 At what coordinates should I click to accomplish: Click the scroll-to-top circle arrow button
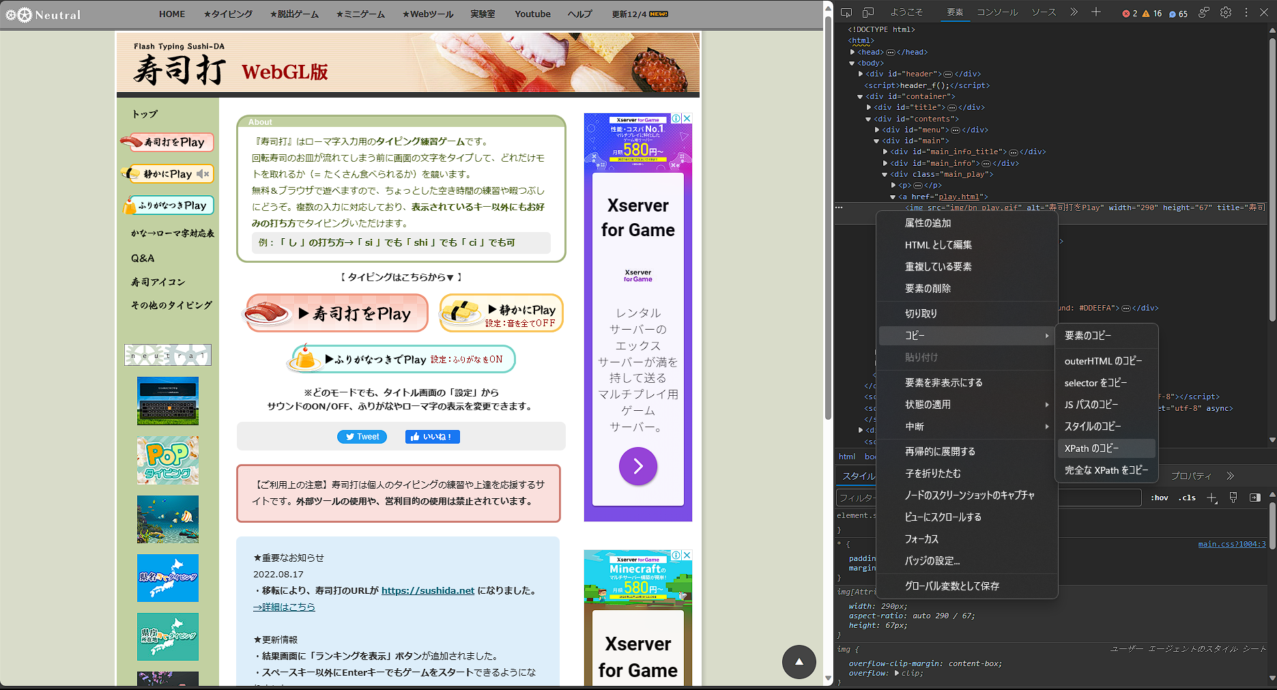pyautogui.click(x=799, y=662)
